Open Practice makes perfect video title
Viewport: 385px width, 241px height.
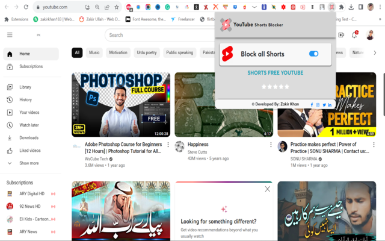coord(330,148)
